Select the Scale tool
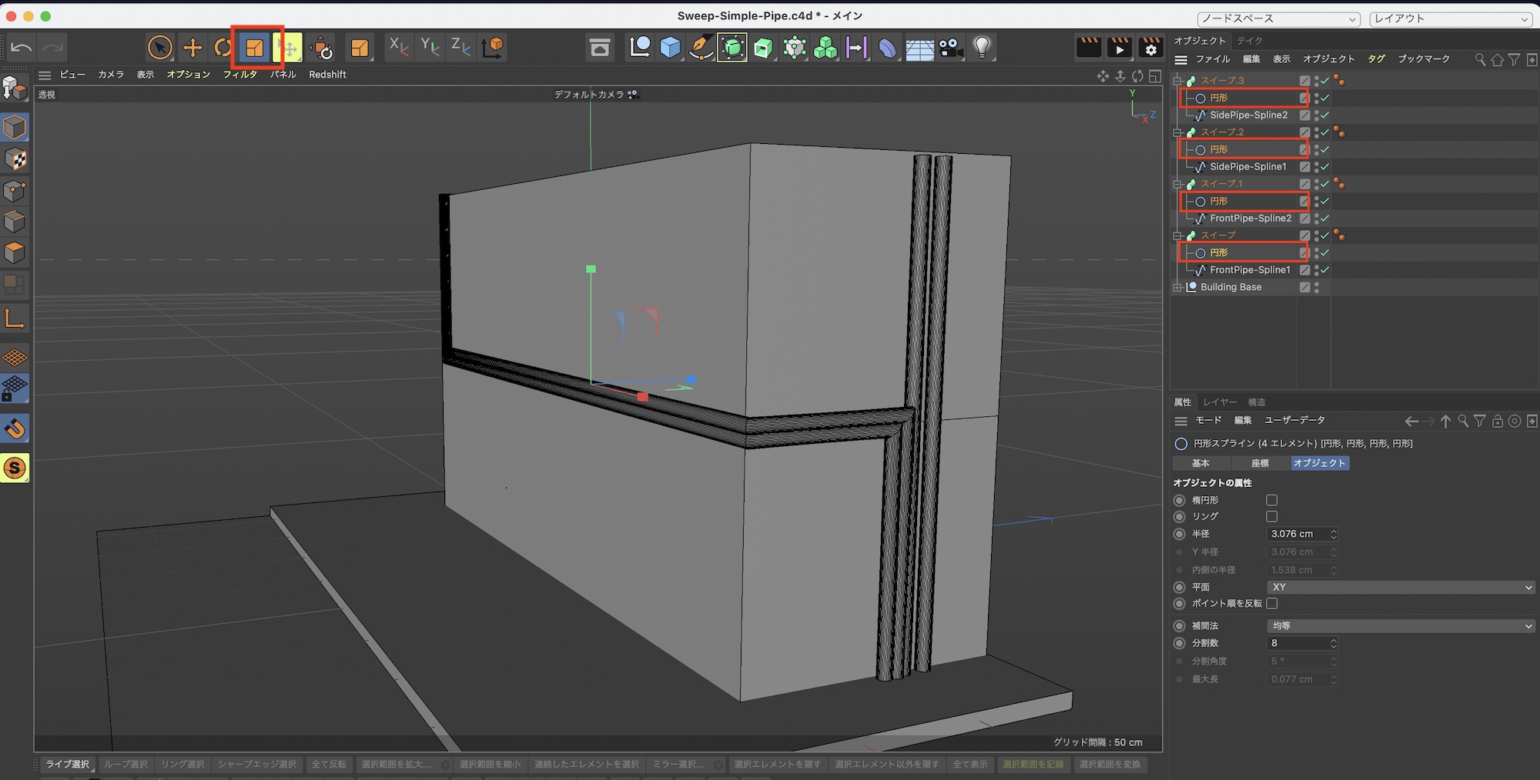This screenshot has height=780, width=1540. [255, 48]
